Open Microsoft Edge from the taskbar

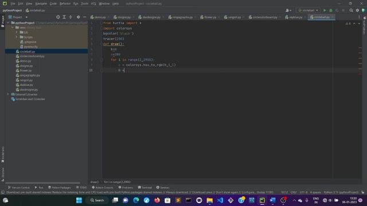click(136, 200)
